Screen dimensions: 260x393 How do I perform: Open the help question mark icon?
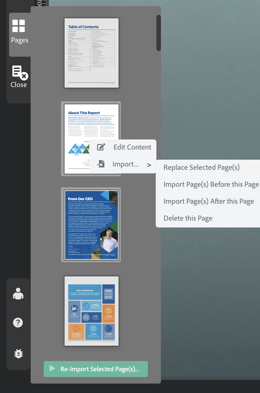[18, 323]
